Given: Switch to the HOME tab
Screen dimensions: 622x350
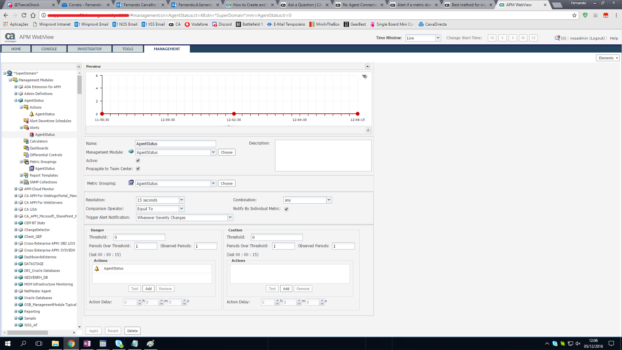Looking at the screenshot, I should pos(16,49).
